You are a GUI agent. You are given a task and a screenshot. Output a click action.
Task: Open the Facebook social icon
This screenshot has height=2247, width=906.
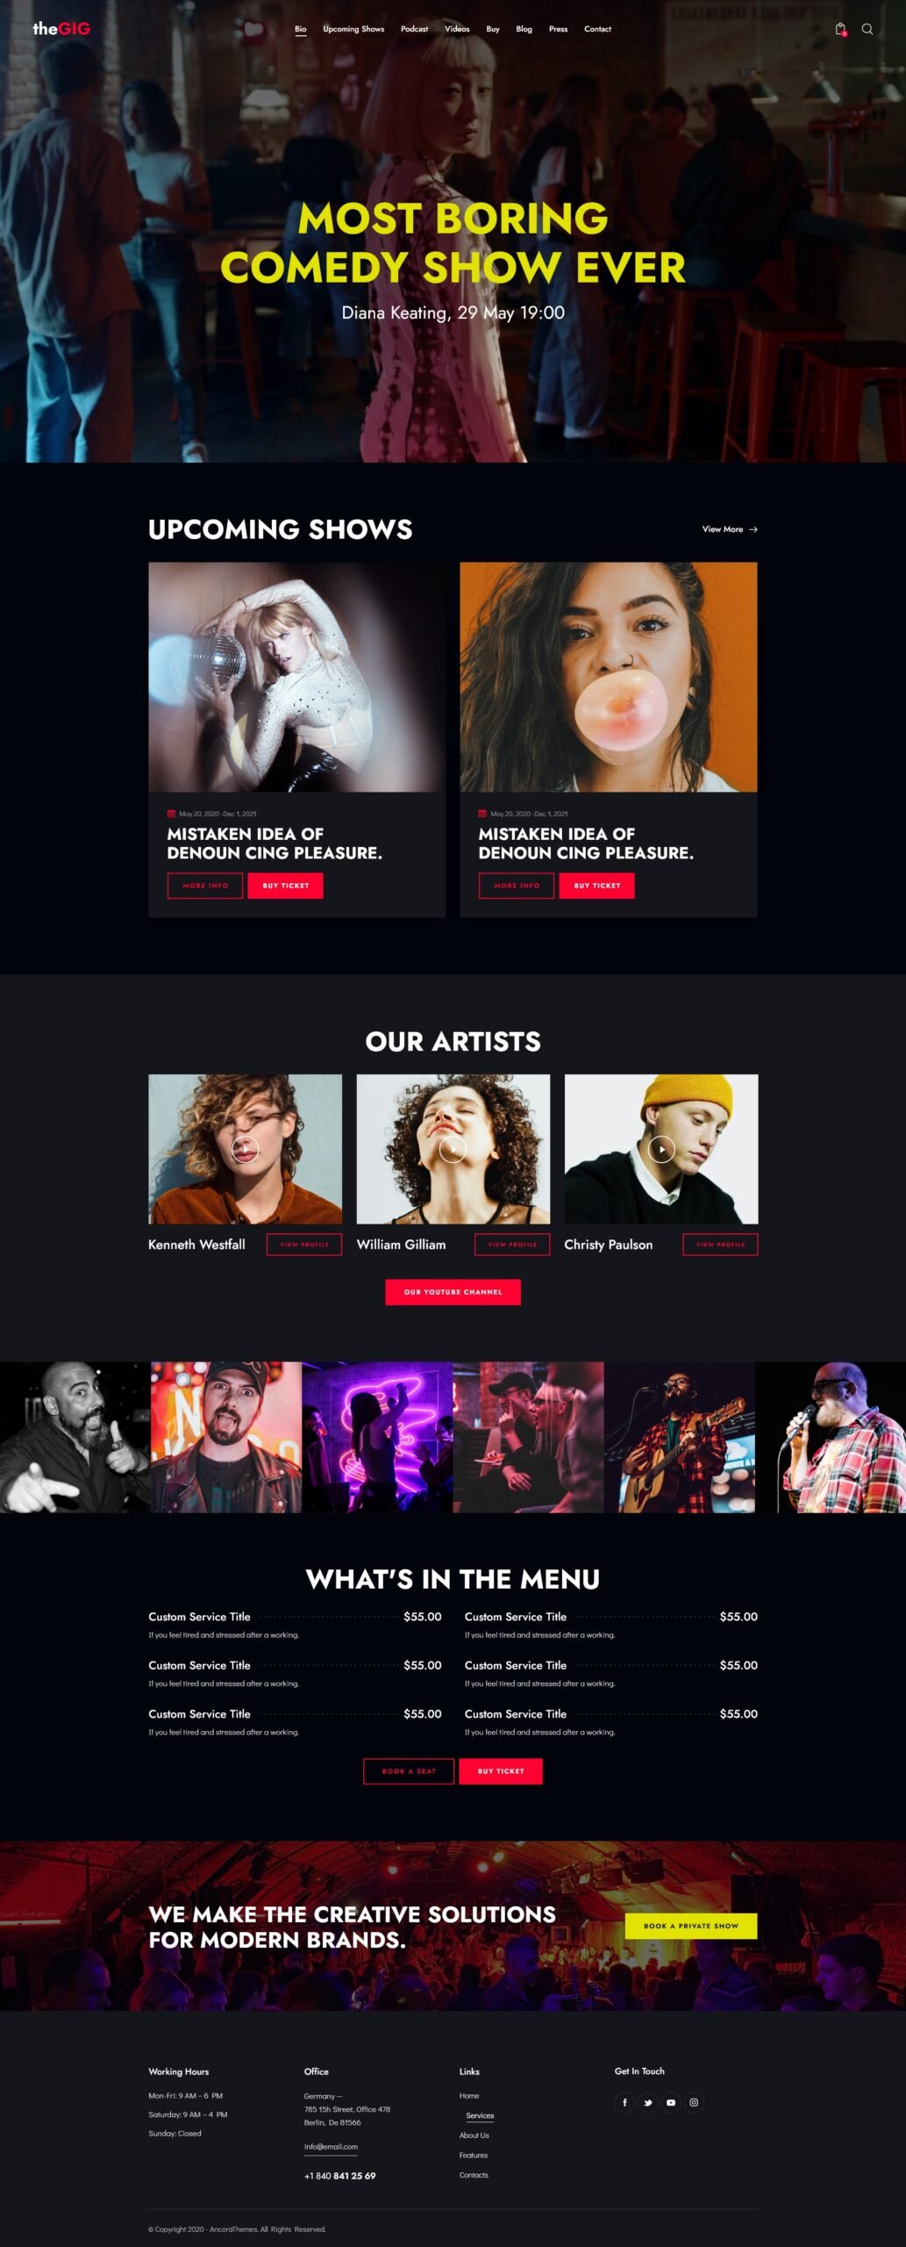624,2102
